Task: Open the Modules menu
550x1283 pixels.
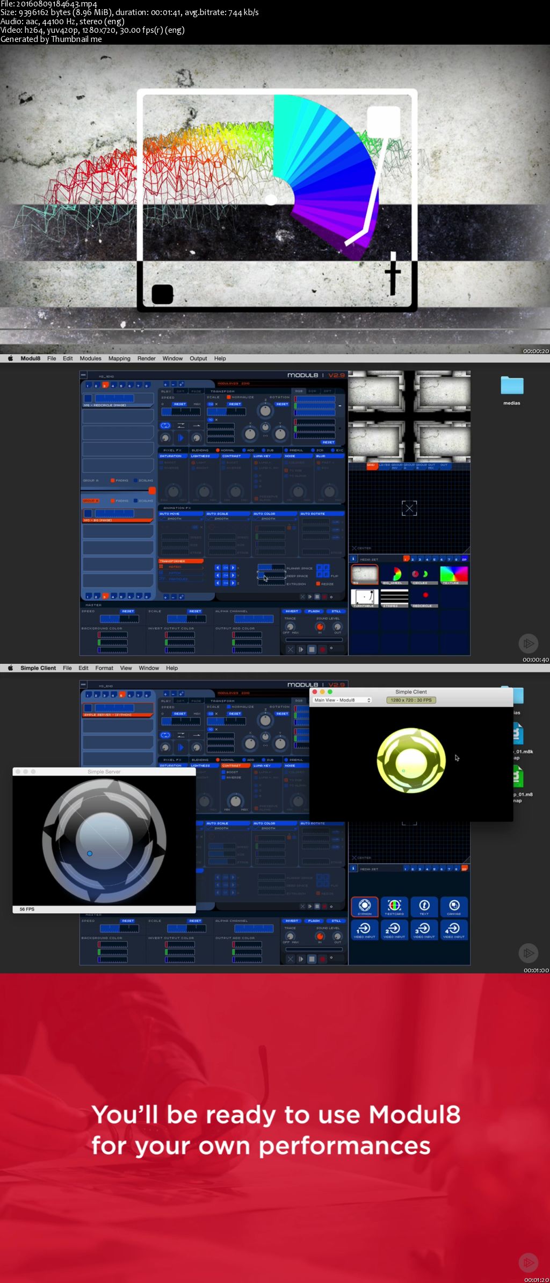Action: coord(90,359)
